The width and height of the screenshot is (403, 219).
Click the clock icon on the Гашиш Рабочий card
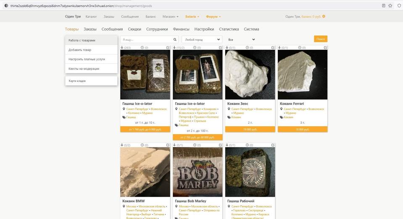pyautogui.click(x=247, y=145)
